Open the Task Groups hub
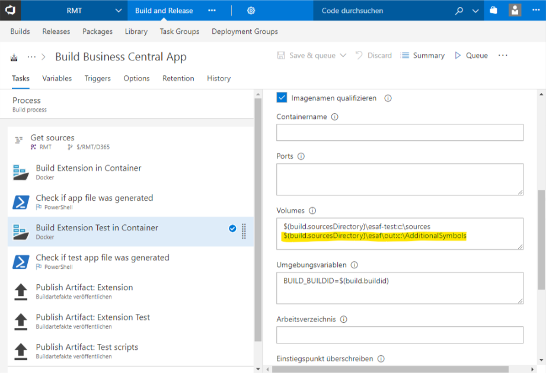This screenshot has height=373, width=546. 180,31
